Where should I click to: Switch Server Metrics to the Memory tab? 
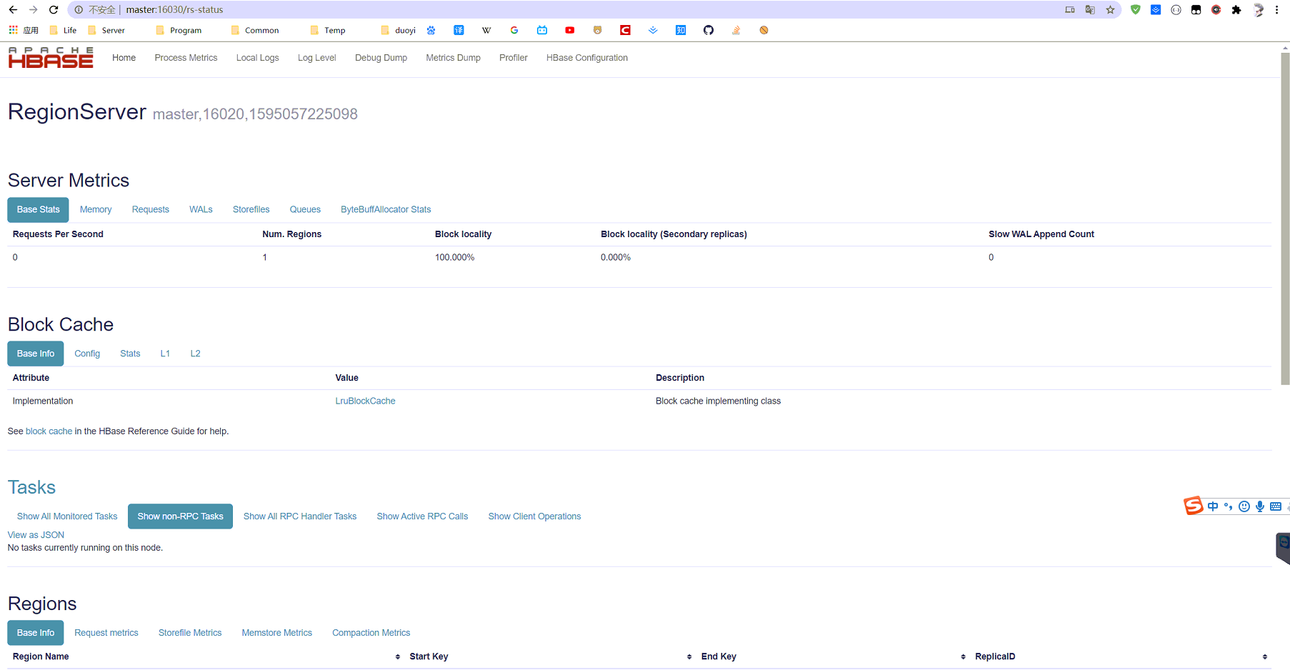[x=96, y=209]
